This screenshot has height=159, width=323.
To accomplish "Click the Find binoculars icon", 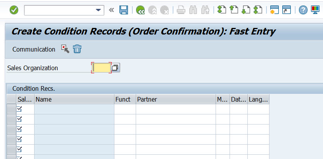I will click(x=193, y=10).
